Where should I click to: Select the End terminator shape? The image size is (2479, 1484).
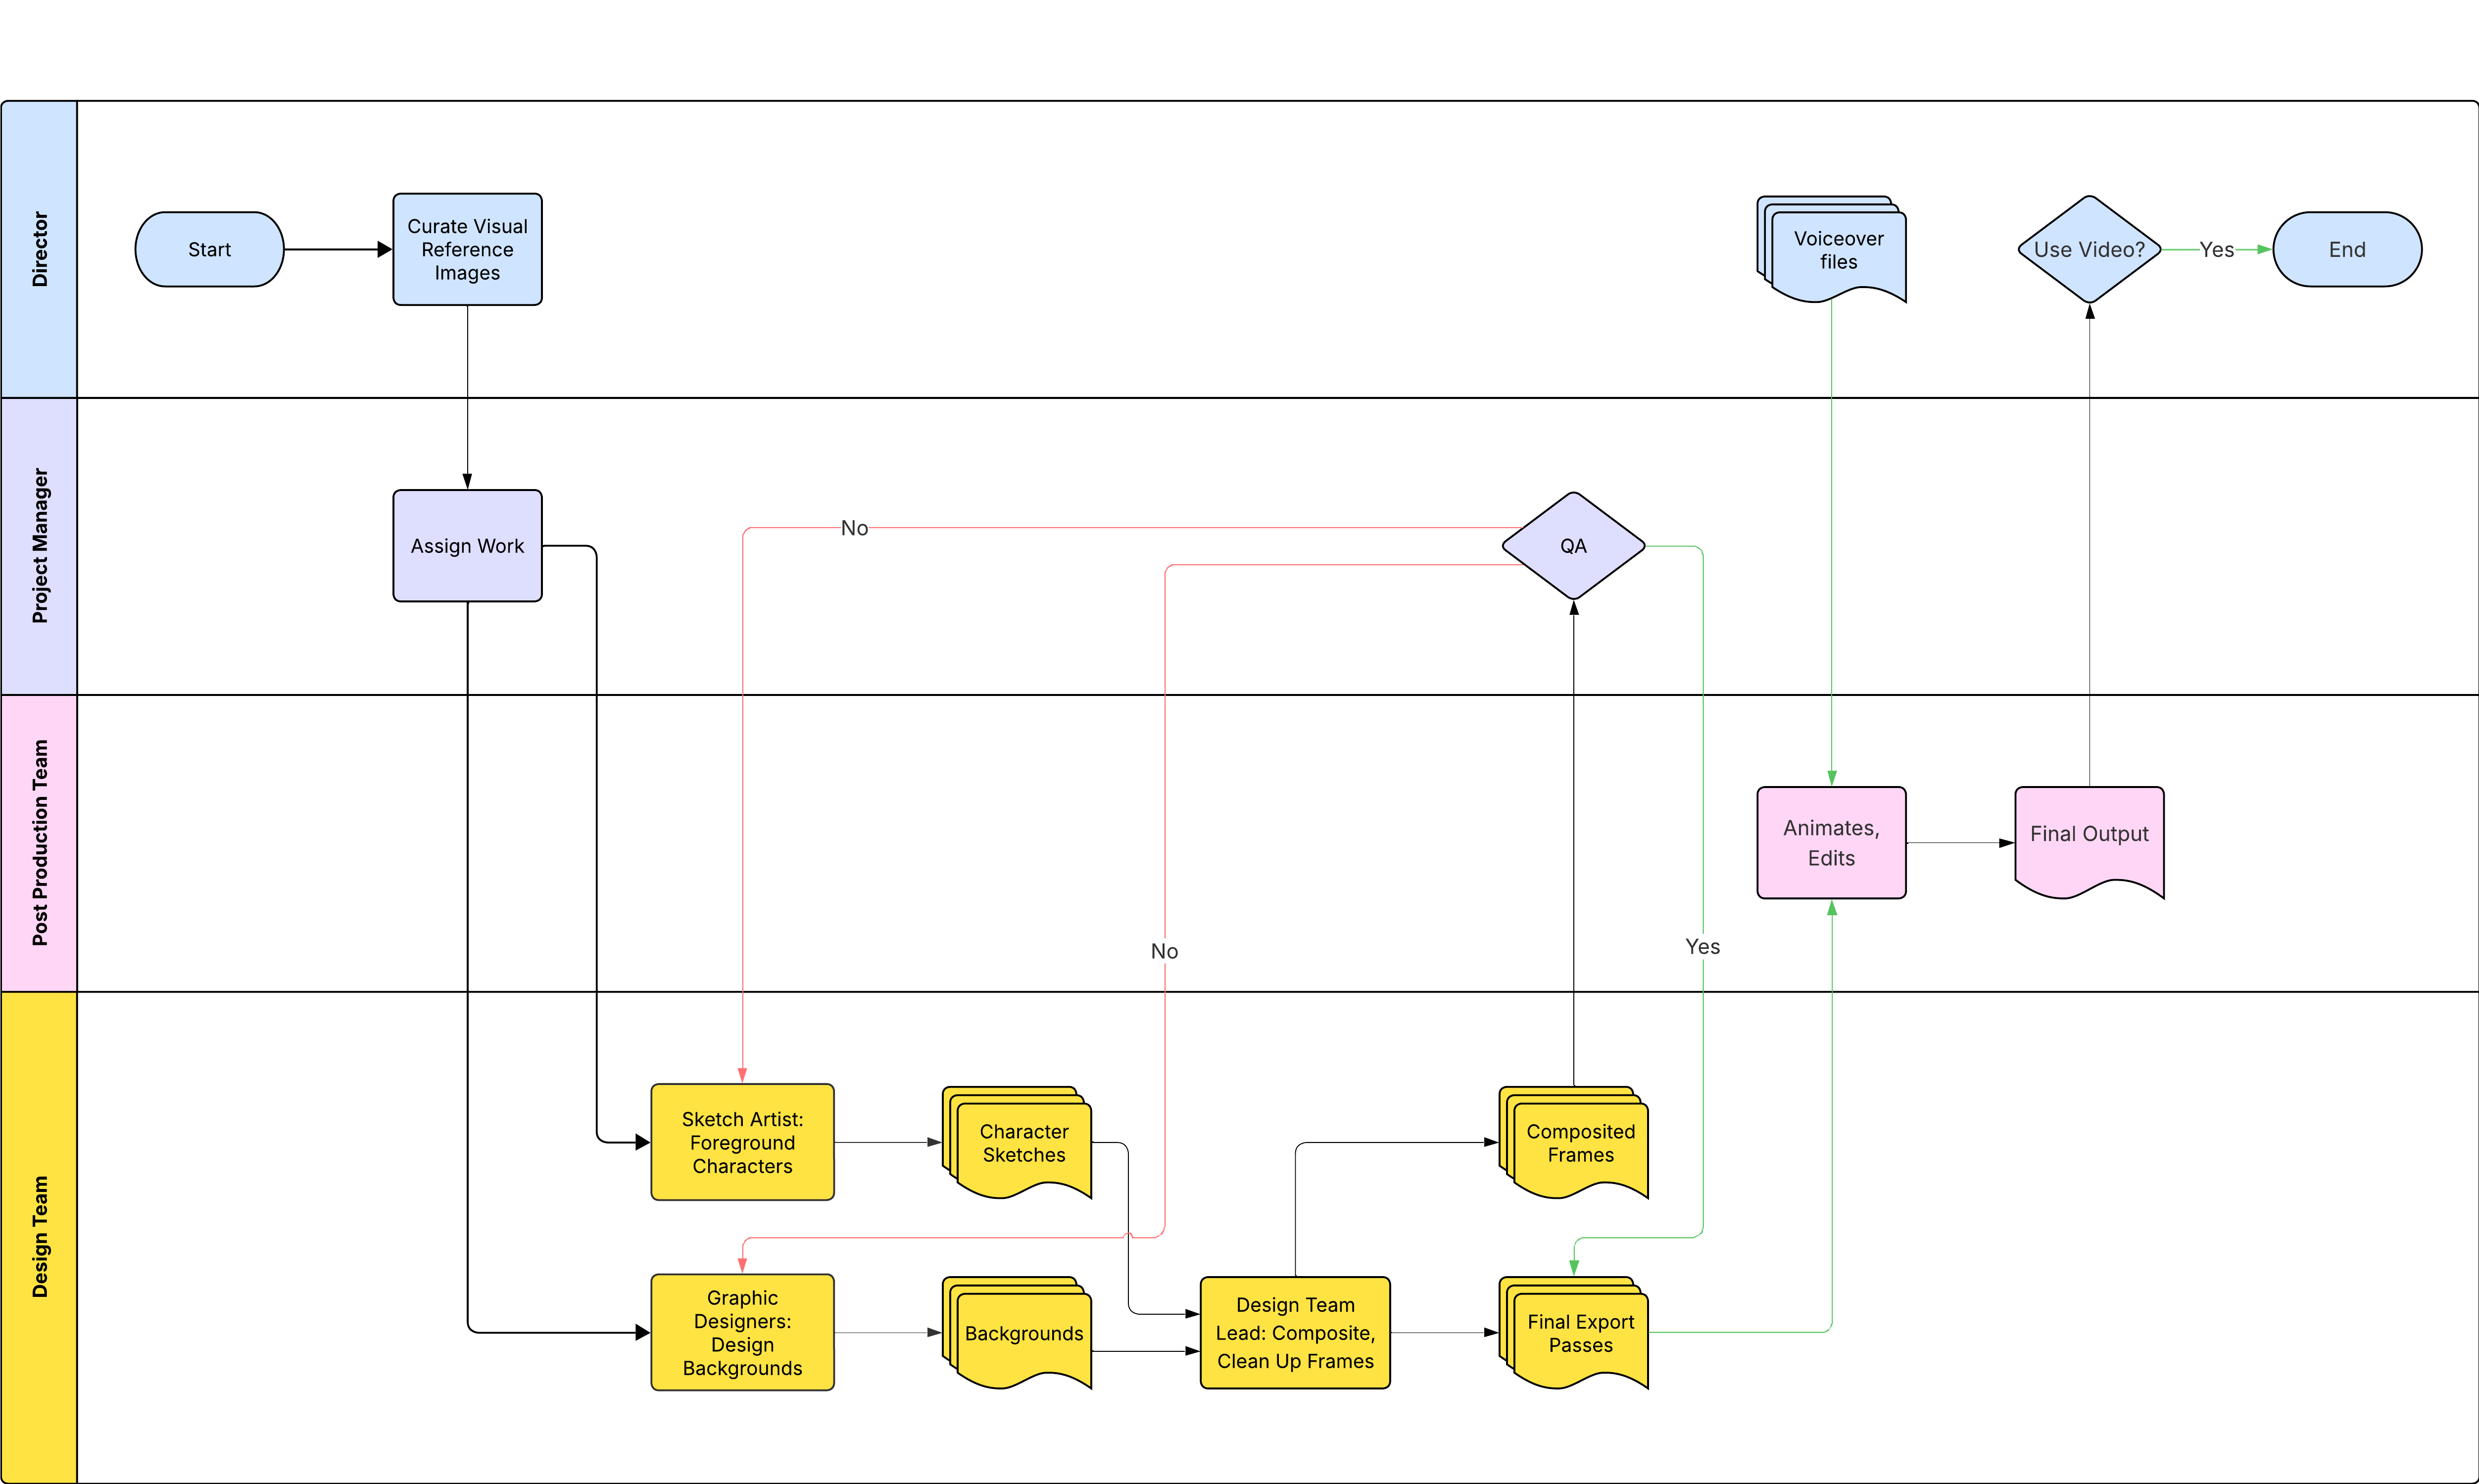pyautogui.click(x=2347, y=249)
